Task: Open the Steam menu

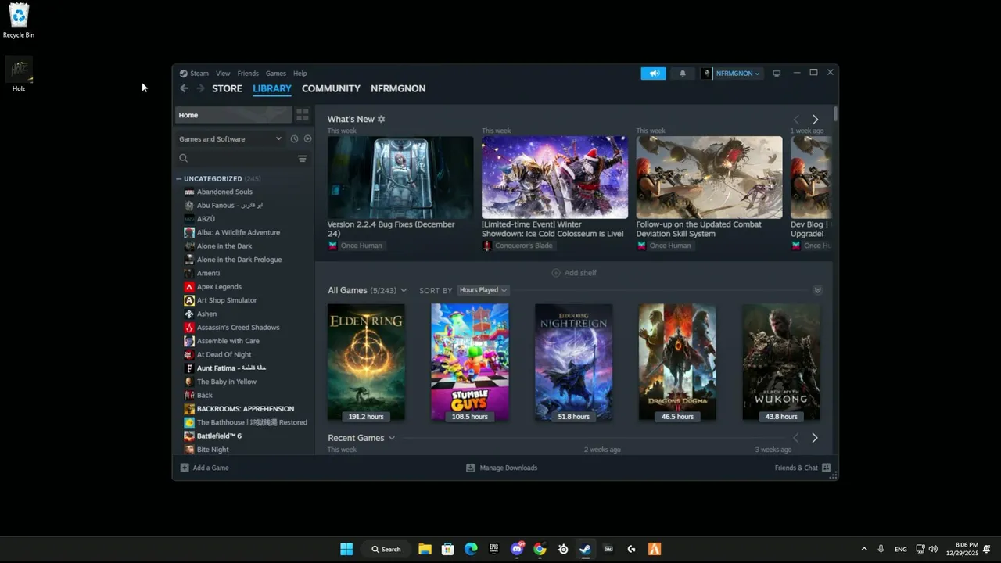Action: (199, 74)
